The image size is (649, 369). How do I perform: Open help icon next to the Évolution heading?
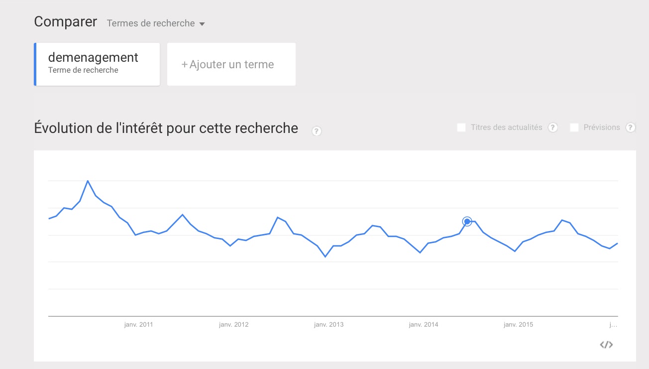click(x=317, y=131)
